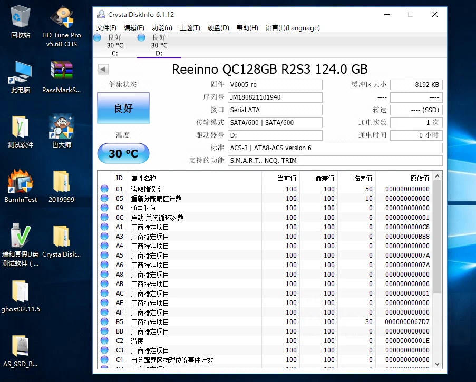Click the transfer mode field SATA/600 | SATA/600

tap(275, 123)
